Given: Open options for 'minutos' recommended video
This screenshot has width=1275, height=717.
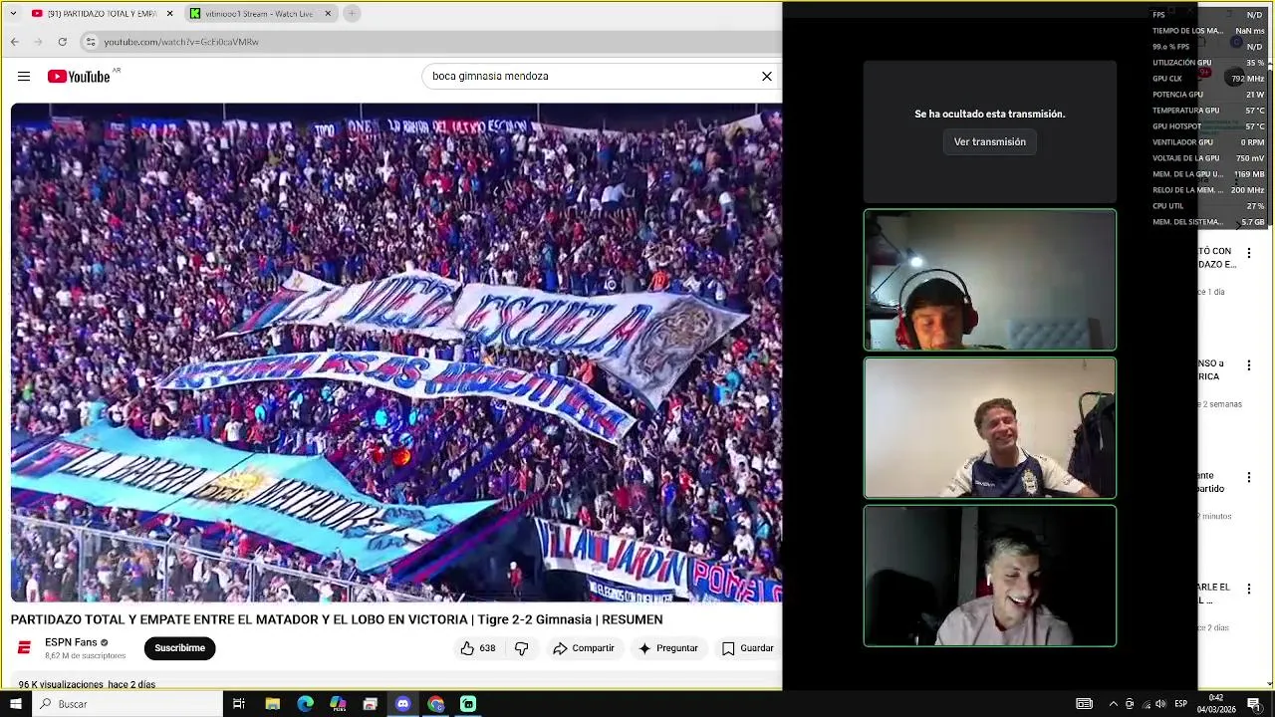Looking at the screenshot, I should pyautogui.click(x=1249, y=478).
